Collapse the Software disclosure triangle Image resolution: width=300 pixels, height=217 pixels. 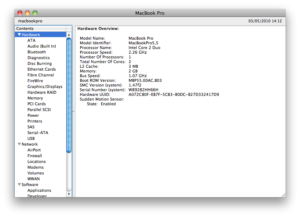(19, 184)
